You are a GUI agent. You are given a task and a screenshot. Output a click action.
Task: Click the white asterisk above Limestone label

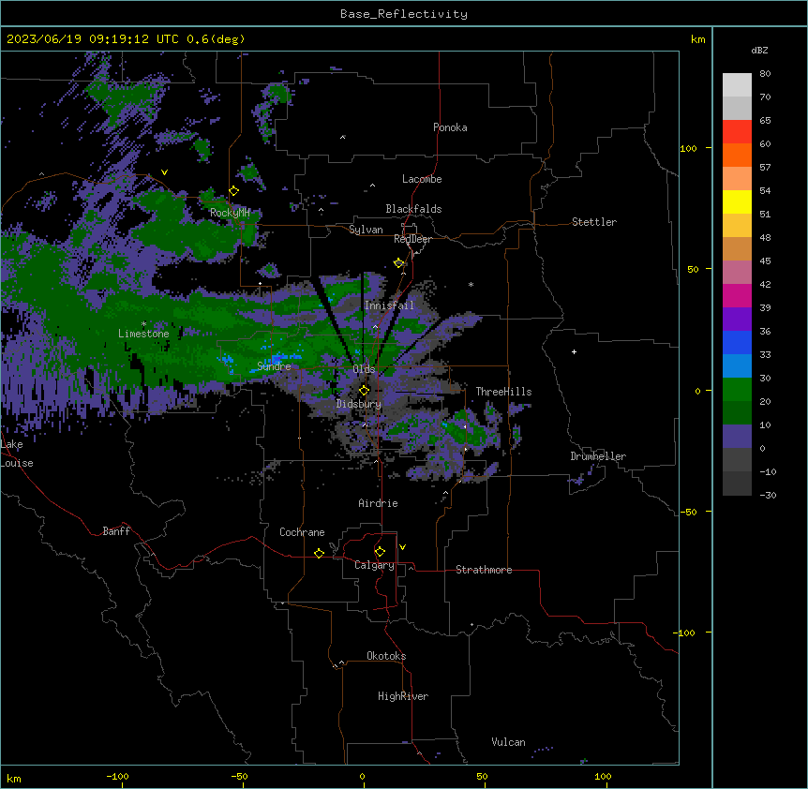click(x=143, y=324)
